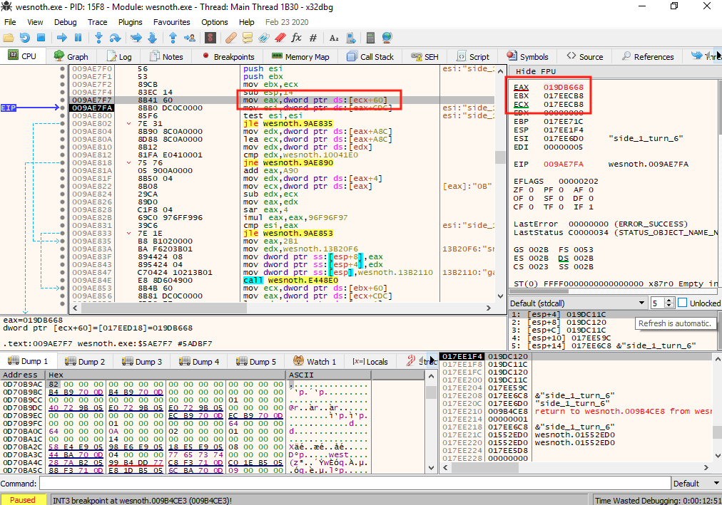Open the Locals tab
This screenshot has width=722, height=505.
(x=370, y=362)
